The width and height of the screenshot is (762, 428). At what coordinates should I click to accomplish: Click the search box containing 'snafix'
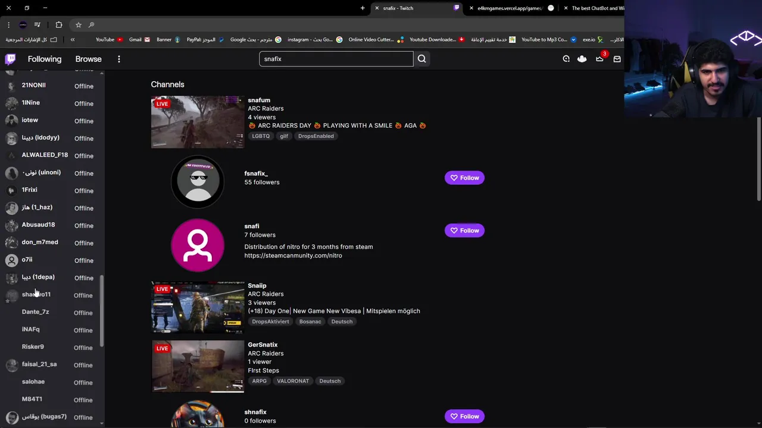(336, 59)
